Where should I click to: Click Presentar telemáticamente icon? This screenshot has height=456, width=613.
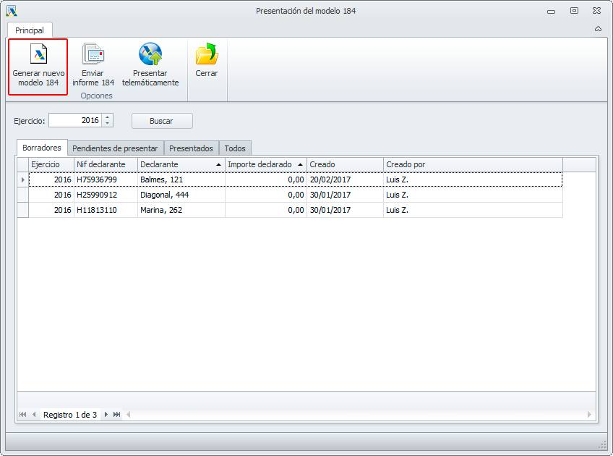click(x=150, y=56)
